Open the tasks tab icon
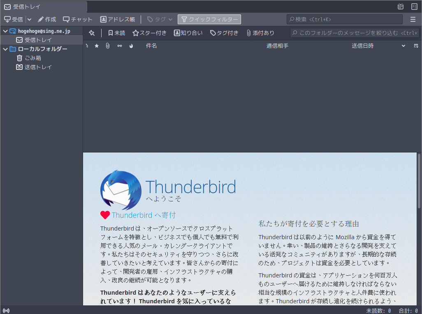This screenshot has height=314, width=422. 415,7
